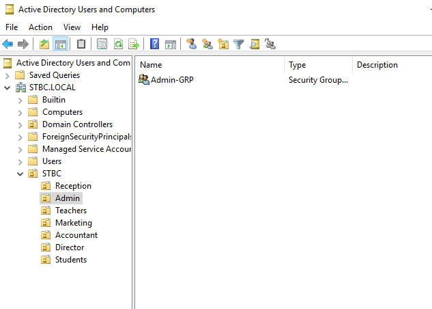Image resolution: width=432 pixels, height=309 pixels.
Task: Collapse the STBC.LOCAL domain node
Action: click(x=8, y=88)
